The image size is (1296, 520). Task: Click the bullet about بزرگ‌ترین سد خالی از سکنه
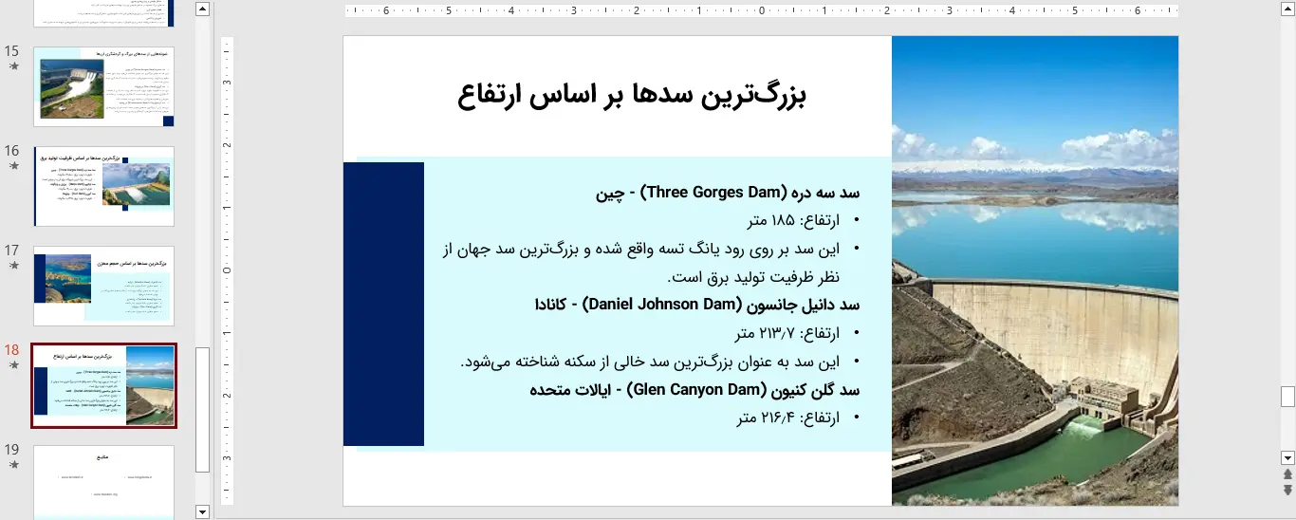(652, 362)
